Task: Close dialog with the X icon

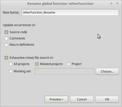Action: click(x=117, y=4)
